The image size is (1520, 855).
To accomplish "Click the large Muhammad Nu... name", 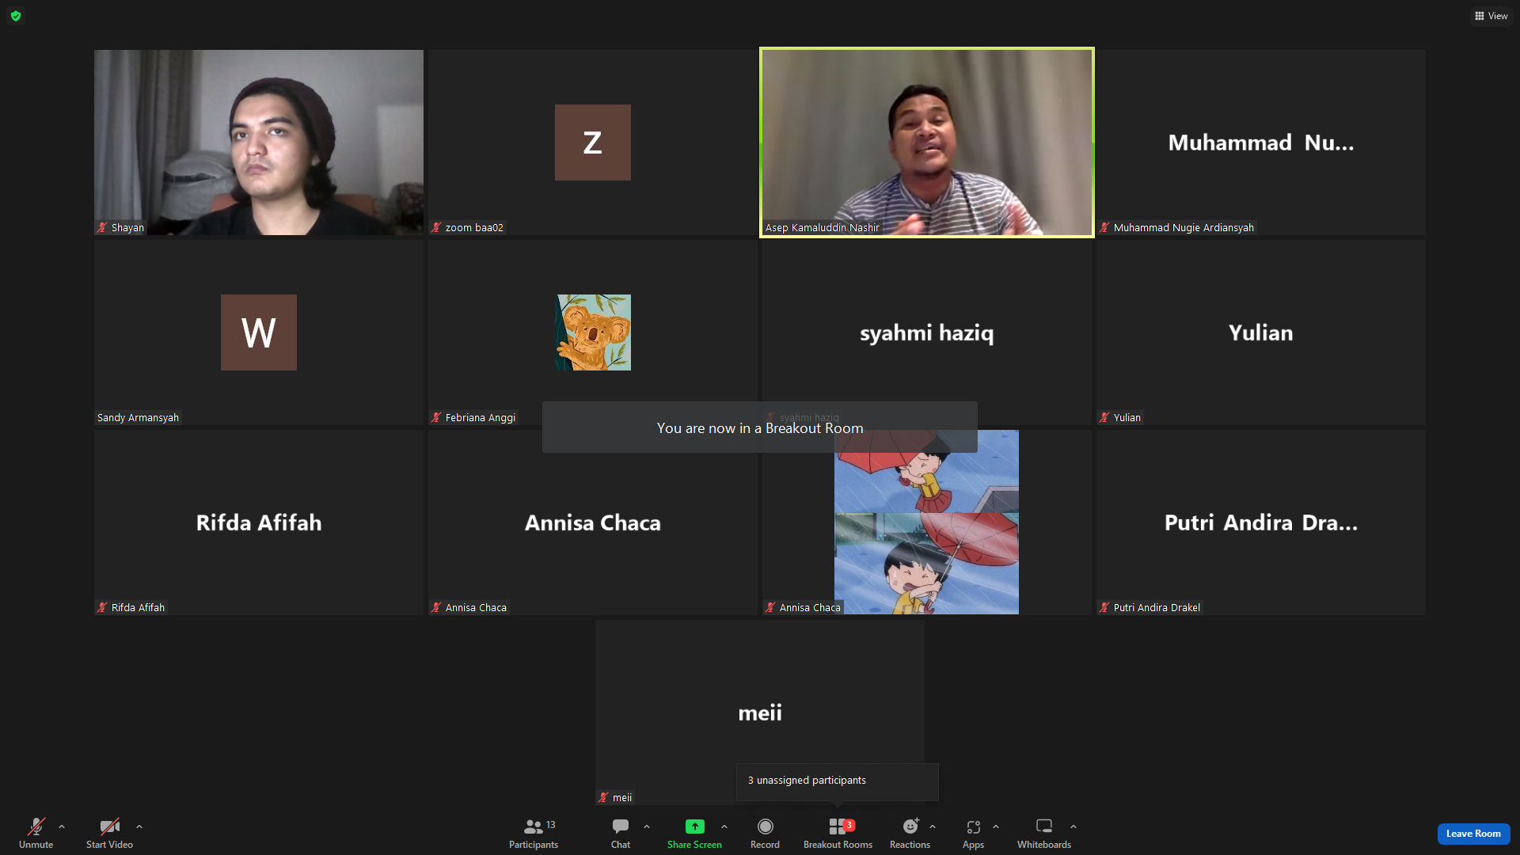I will (x=1261, y=142).
